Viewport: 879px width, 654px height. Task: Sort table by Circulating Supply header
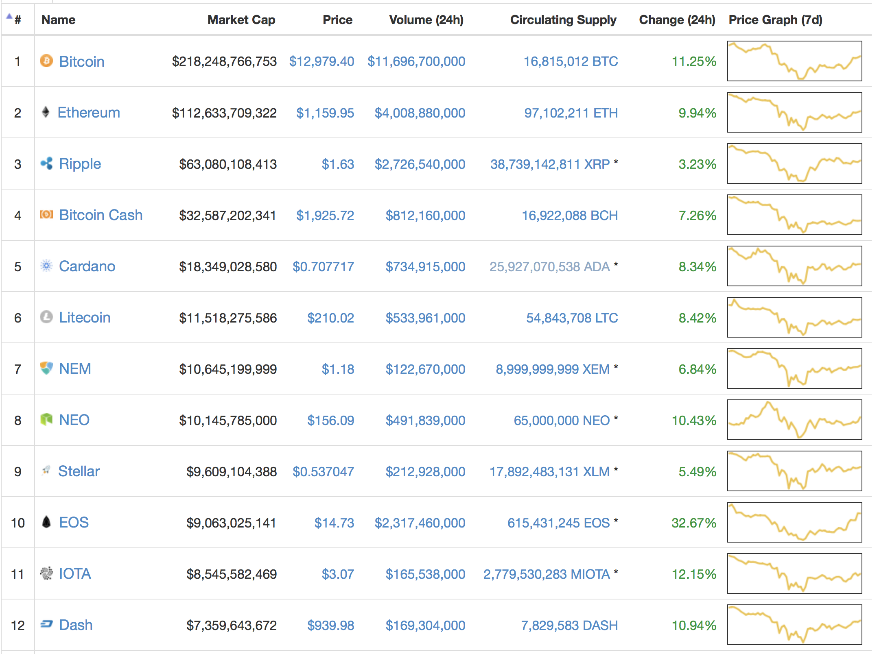click(x=563, y=20)
